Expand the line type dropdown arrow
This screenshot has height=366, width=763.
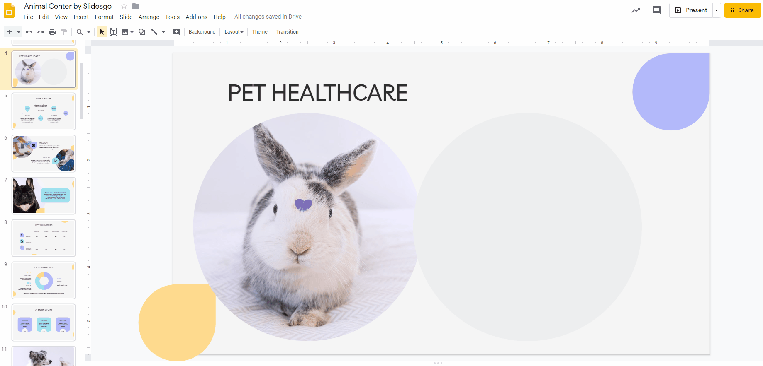(163, 32)
